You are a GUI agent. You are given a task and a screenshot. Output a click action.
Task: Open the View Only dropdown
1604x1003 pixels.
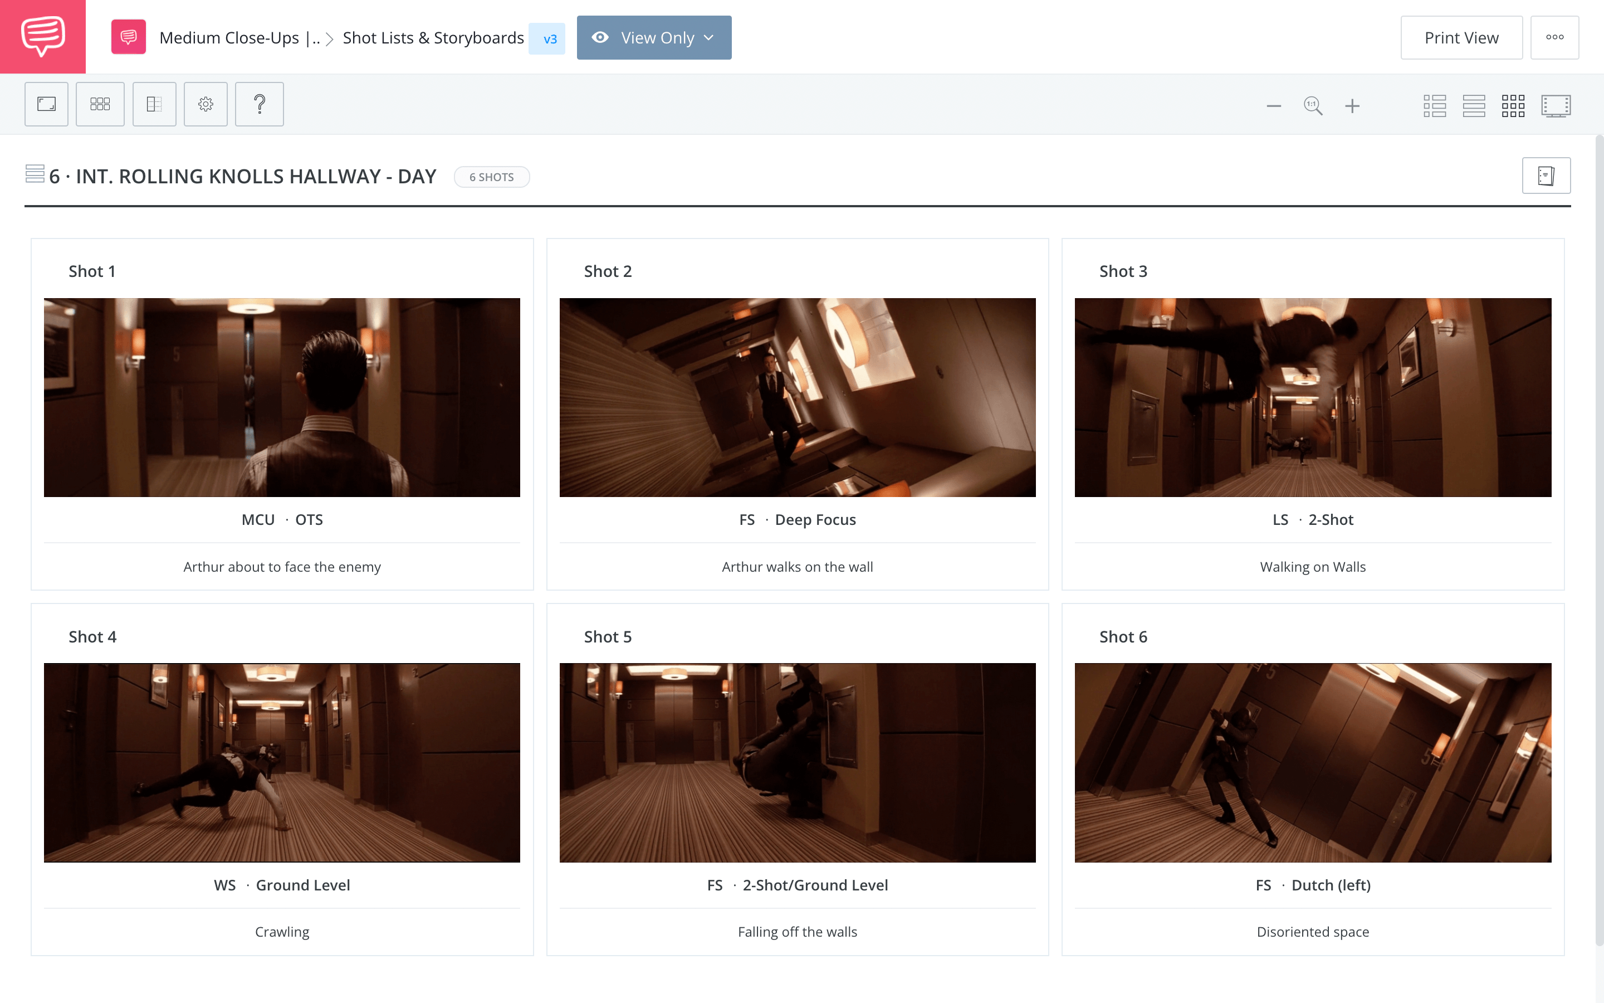point(654,38)
